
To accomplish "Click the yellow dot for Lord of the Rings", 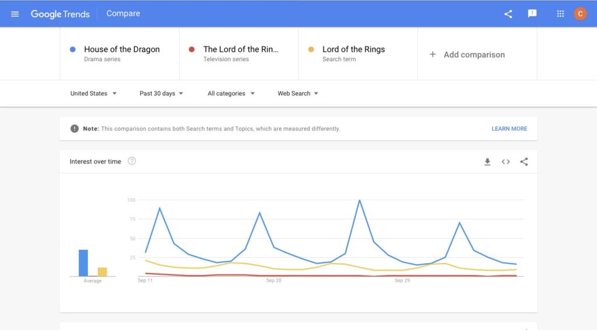I will (x=311, y=49).
